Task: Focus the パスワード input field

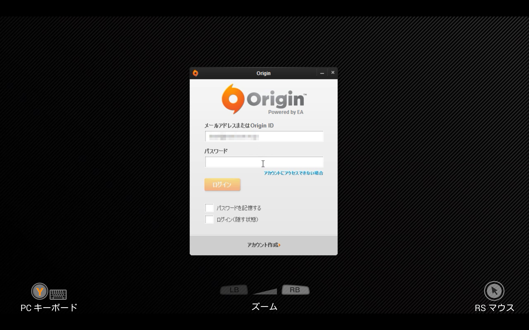Action: pos(264,162)
